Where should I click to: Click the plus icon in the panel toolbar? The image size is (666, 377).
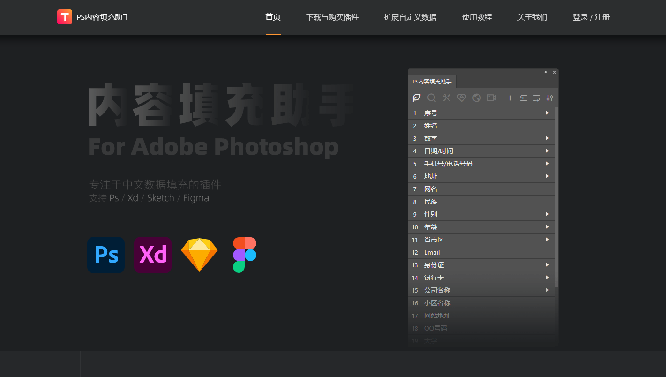510,98
